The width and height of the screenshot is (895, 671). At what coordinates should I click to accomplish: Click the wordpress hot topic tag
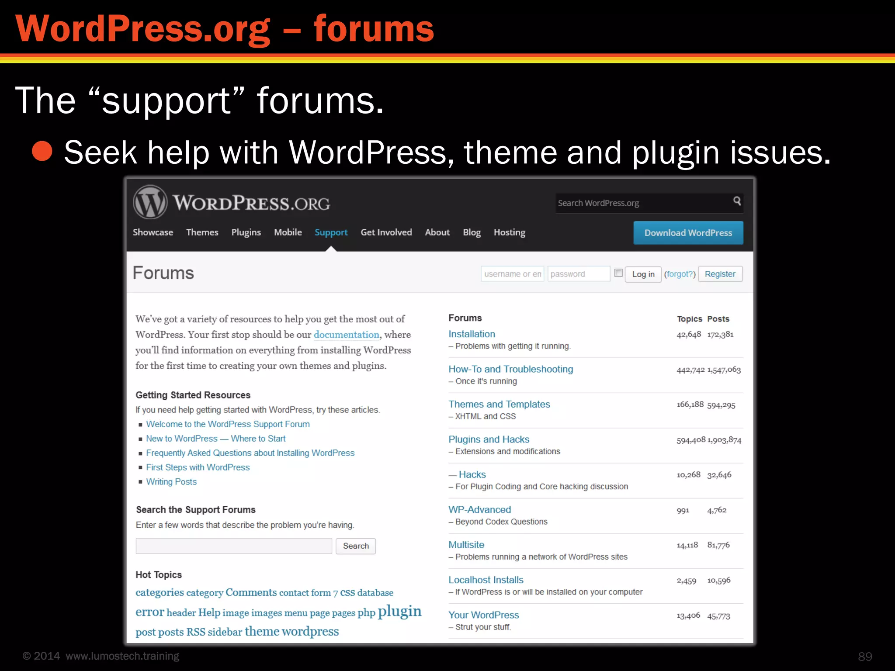(x=310, y=632)
